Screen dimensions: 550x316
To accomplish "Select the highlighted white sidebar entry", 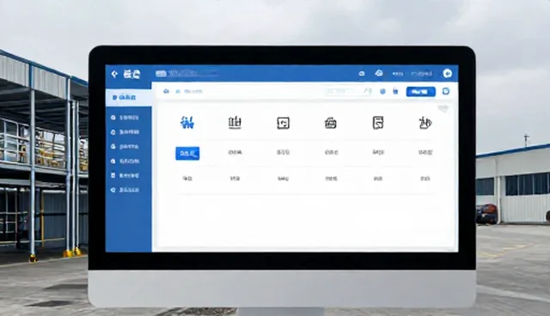I will 129,97.
